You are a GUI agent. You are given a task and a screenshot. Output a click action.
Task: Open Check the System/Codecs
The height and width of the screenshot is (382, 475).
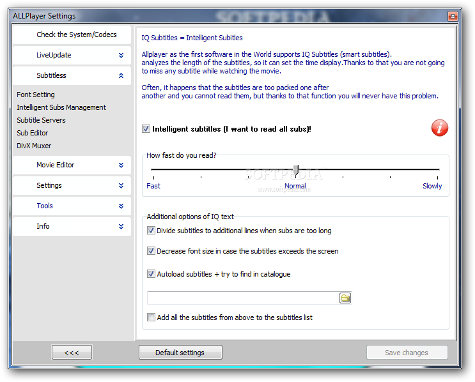72,34
